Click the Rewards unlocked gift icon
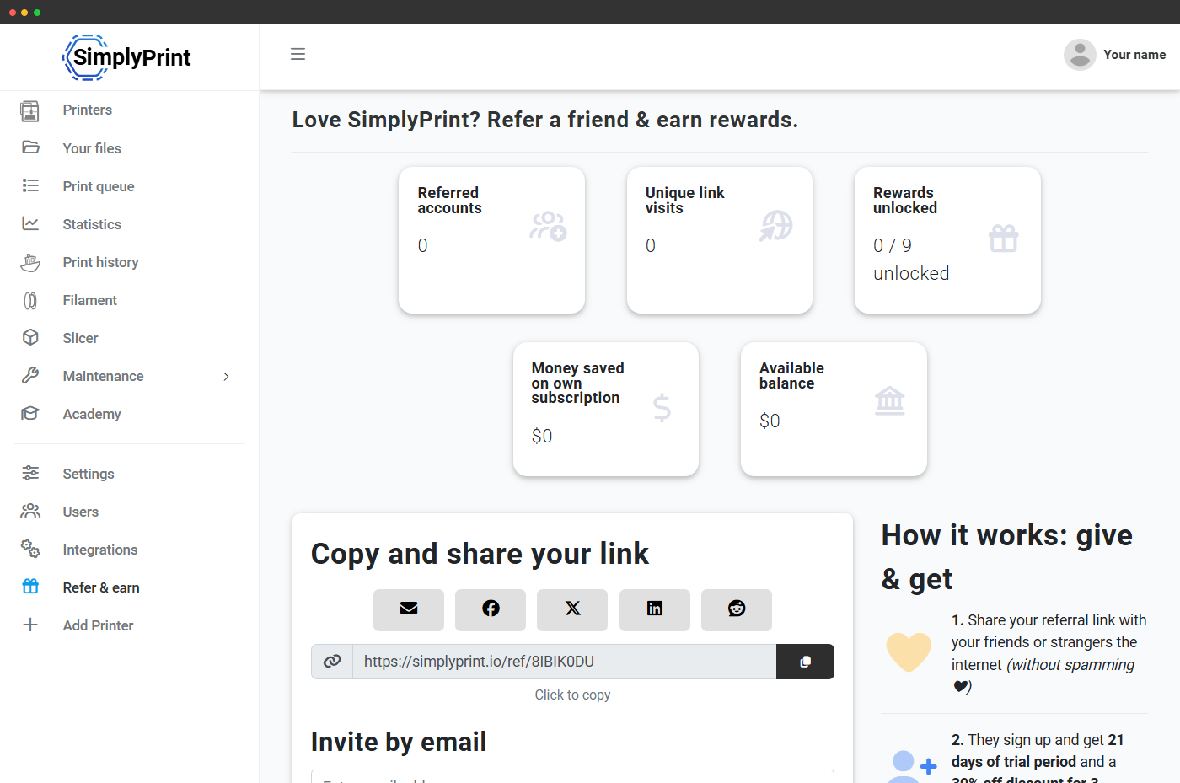 tap(1003, 239)
